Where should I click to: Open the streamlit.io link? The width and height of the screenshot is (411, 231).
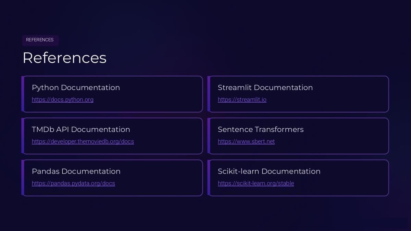(242, 100)
